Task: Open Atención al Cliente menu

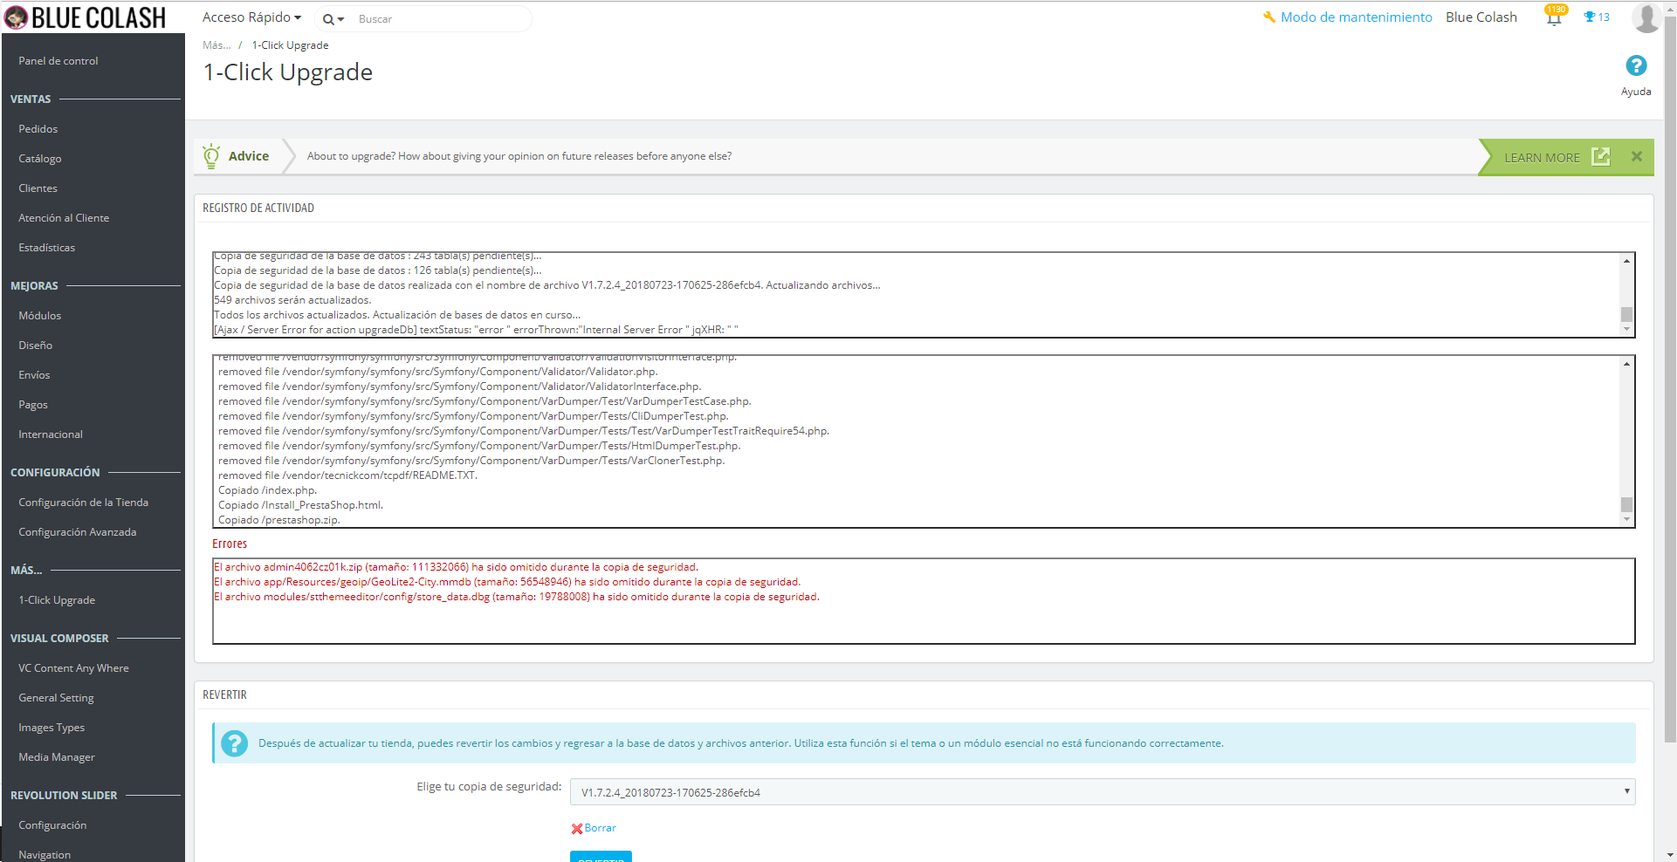Action: click(x=64, y=218)
